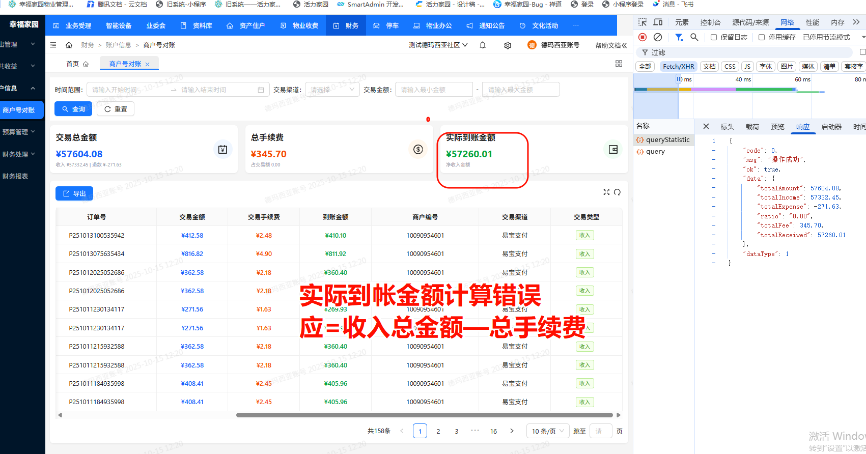The height and width of the screenshot is (454, 866).
Task: Click the home icon in breadcrumb
Action: pyautogui.click(x=69, y=45)
